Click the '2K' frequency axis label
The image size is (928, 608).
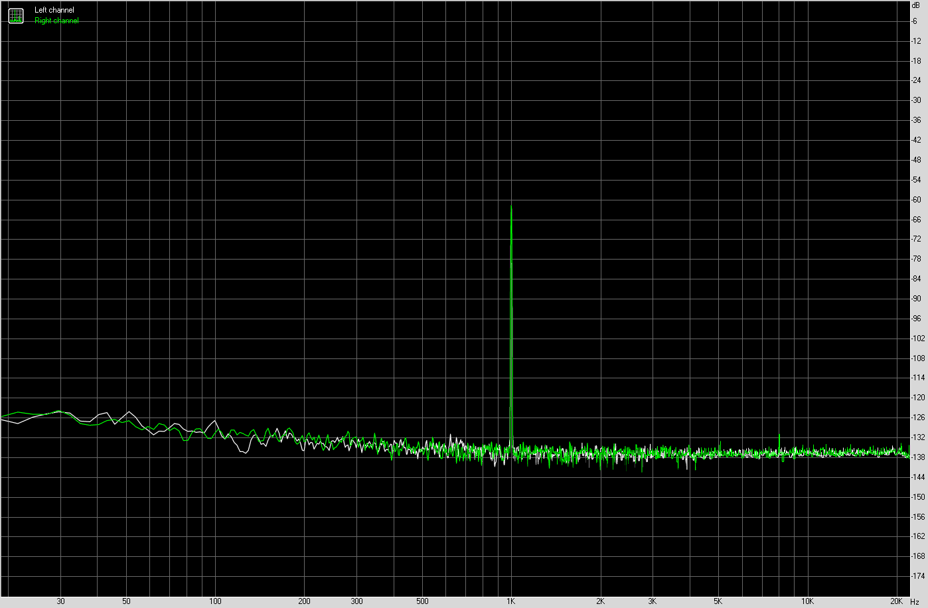(x=600, y=601)
